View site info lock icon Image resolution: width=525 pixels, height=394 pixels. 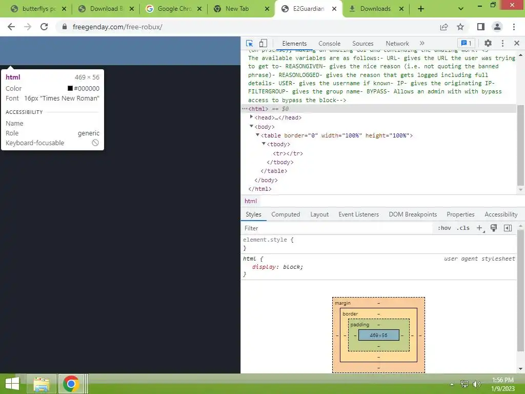point(64,27)
